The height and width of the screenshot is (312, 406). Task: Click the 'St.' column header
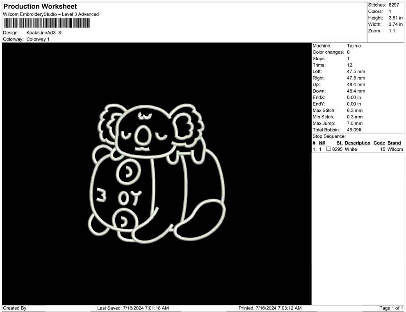pyautogui.click(x=340, y=143)
